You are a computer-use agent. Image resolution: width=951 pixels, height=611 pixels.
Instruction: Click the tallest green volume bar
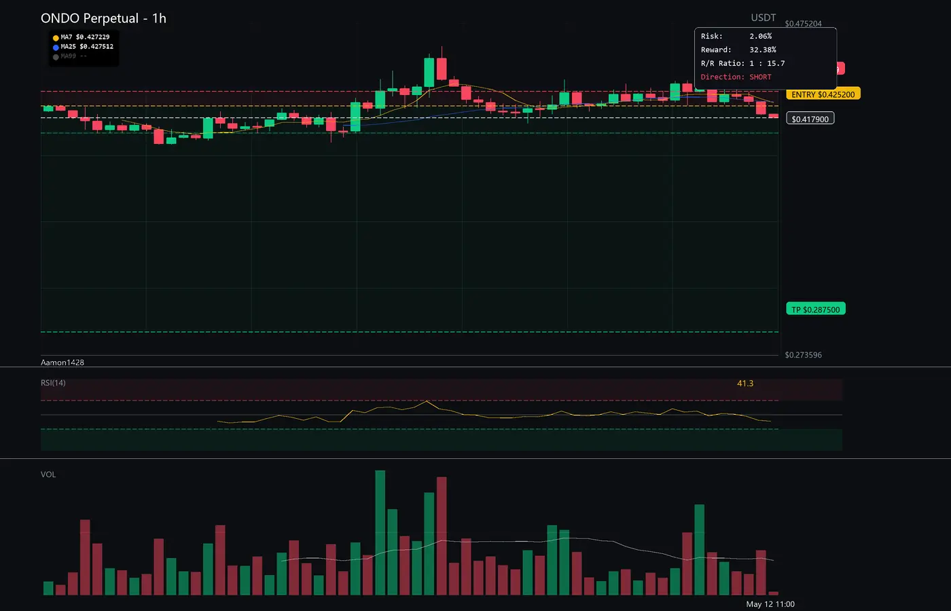380,533
